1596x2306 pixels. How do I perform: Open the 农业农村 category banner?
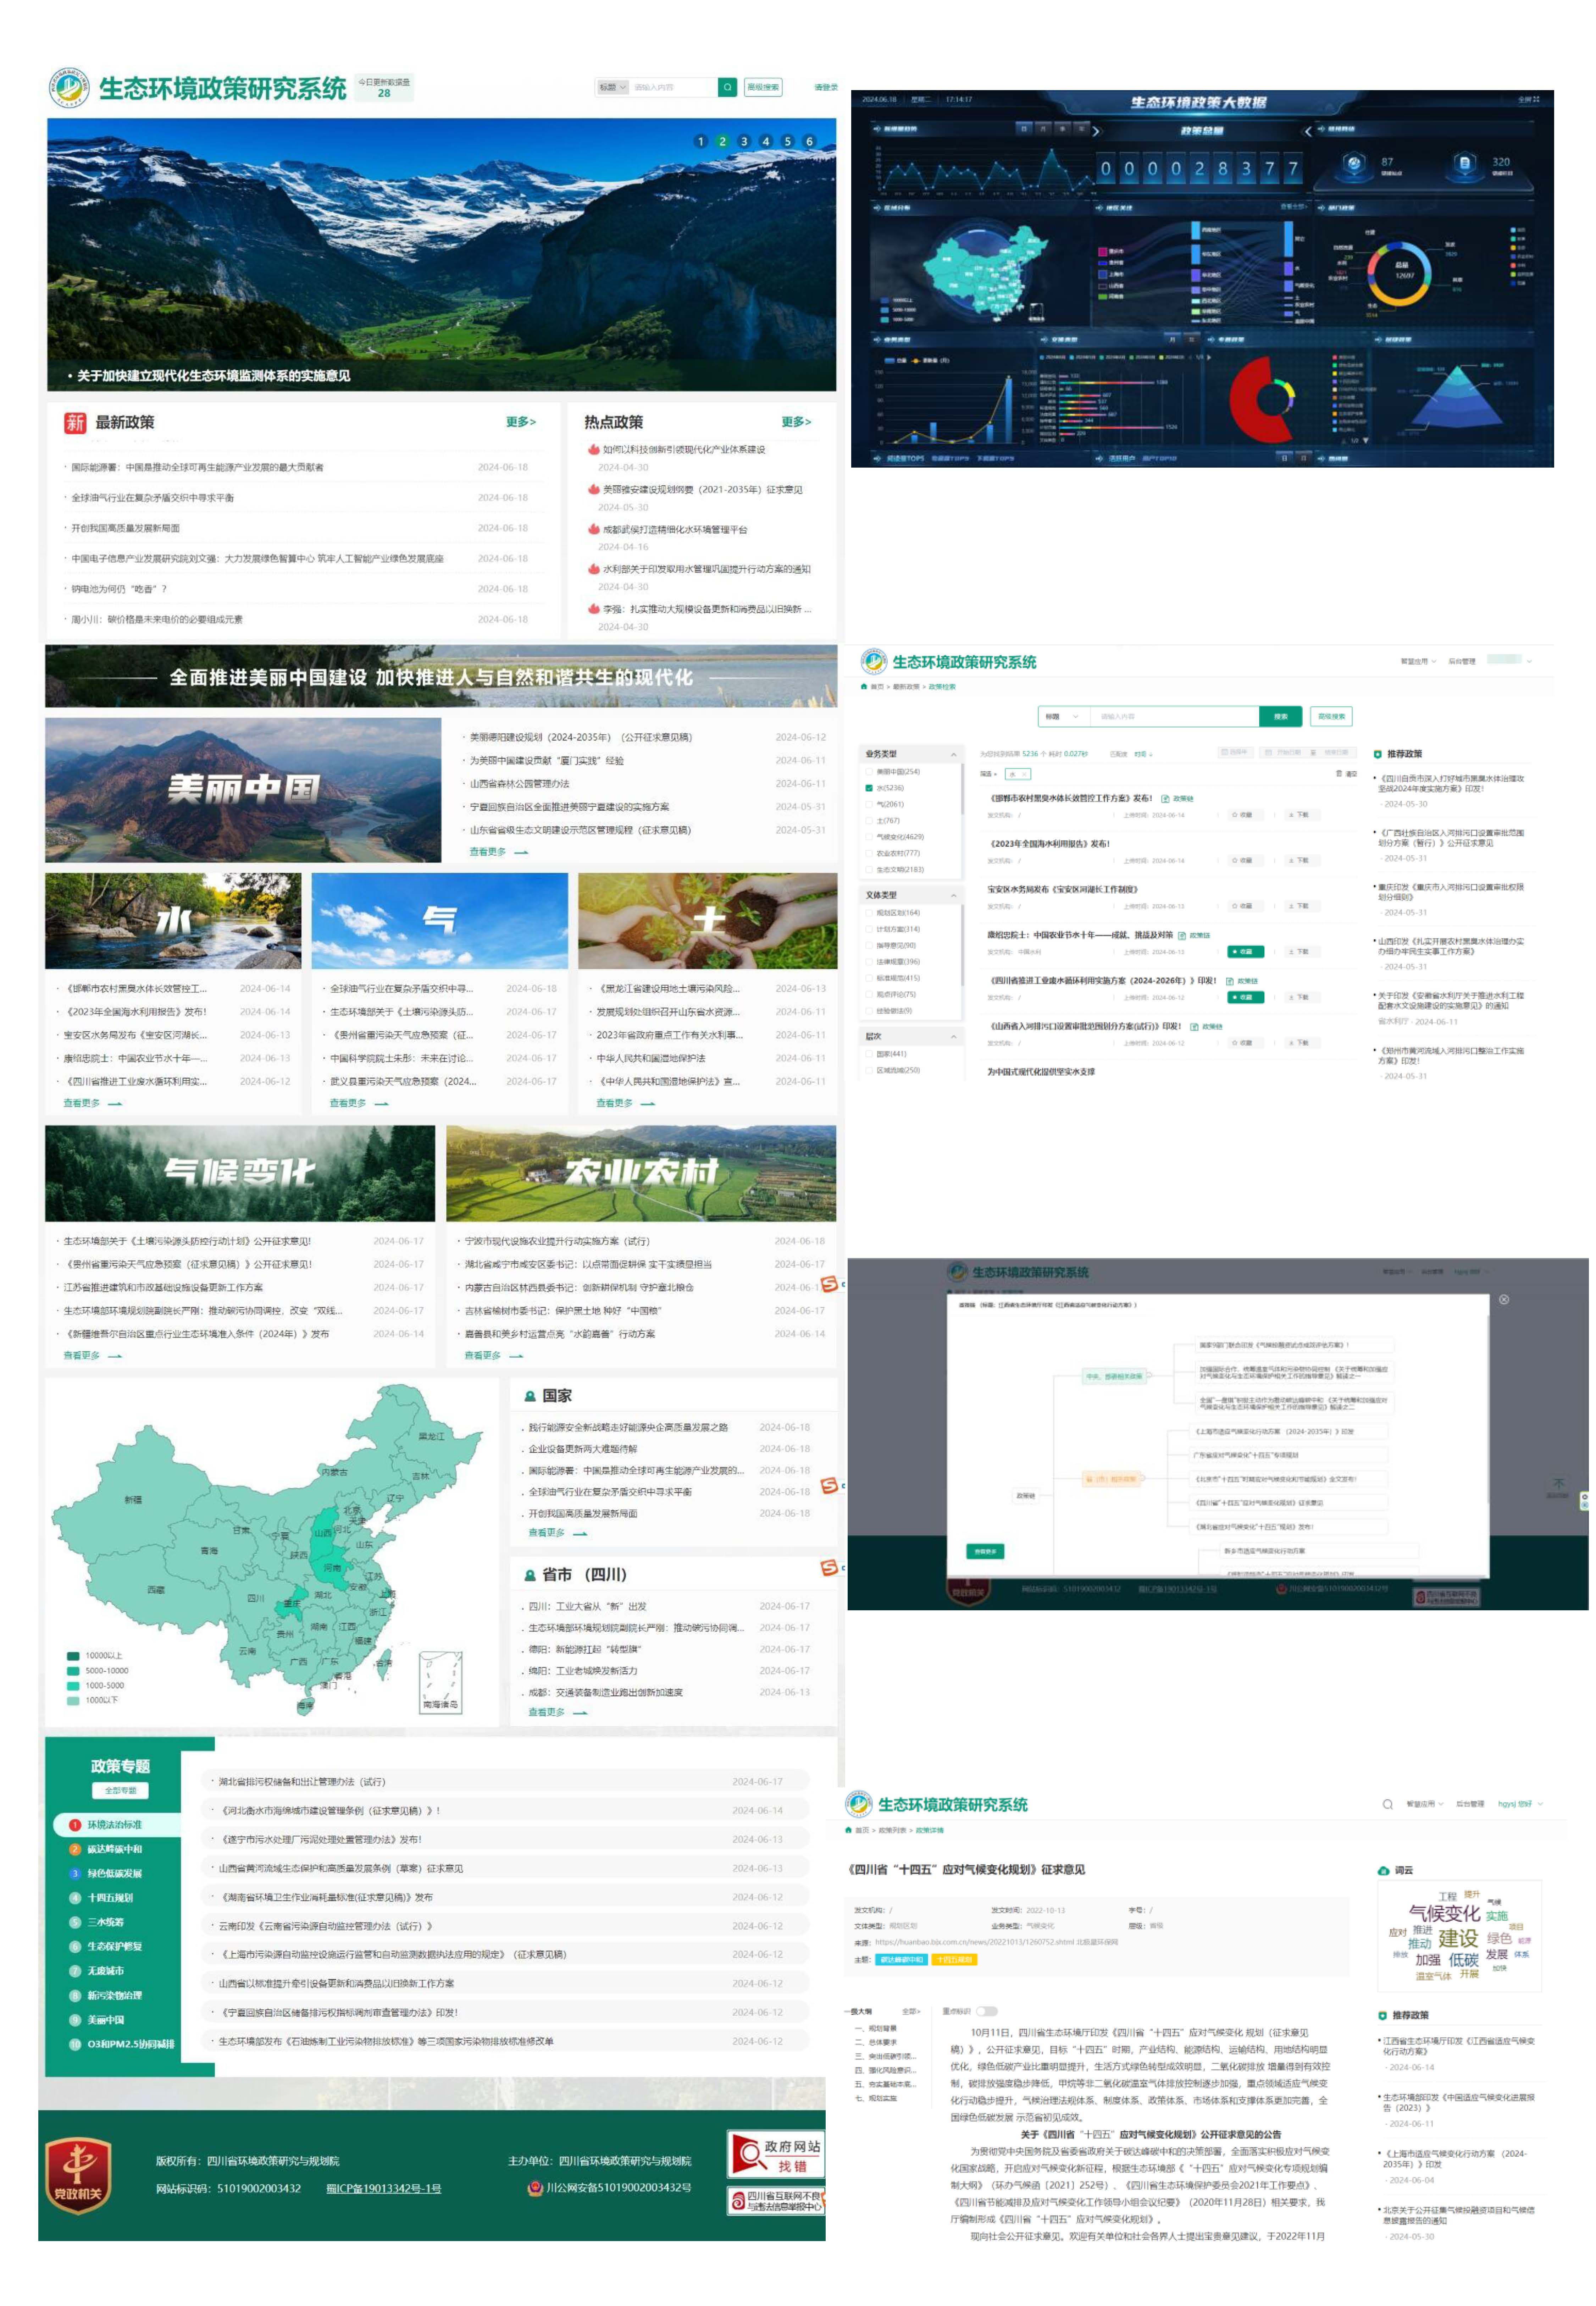point(641,1173)
